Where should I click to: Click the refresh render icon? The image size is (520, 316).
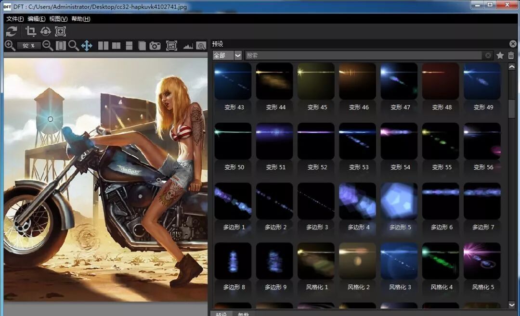(12, 31)
